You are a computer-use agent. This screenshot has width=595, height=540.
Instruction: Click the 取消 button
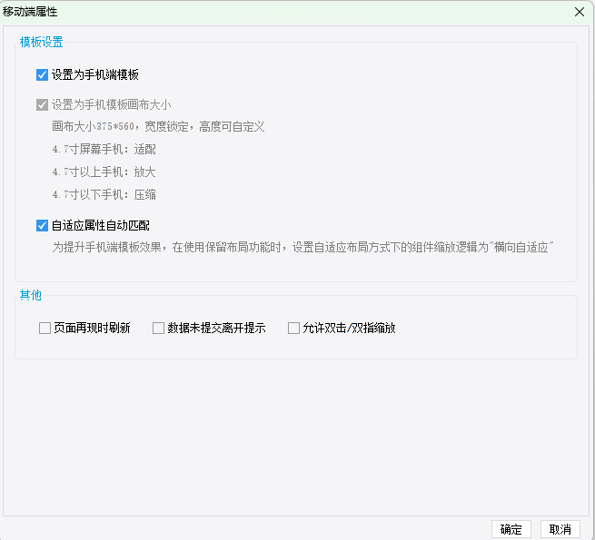(x=560, y=529)
